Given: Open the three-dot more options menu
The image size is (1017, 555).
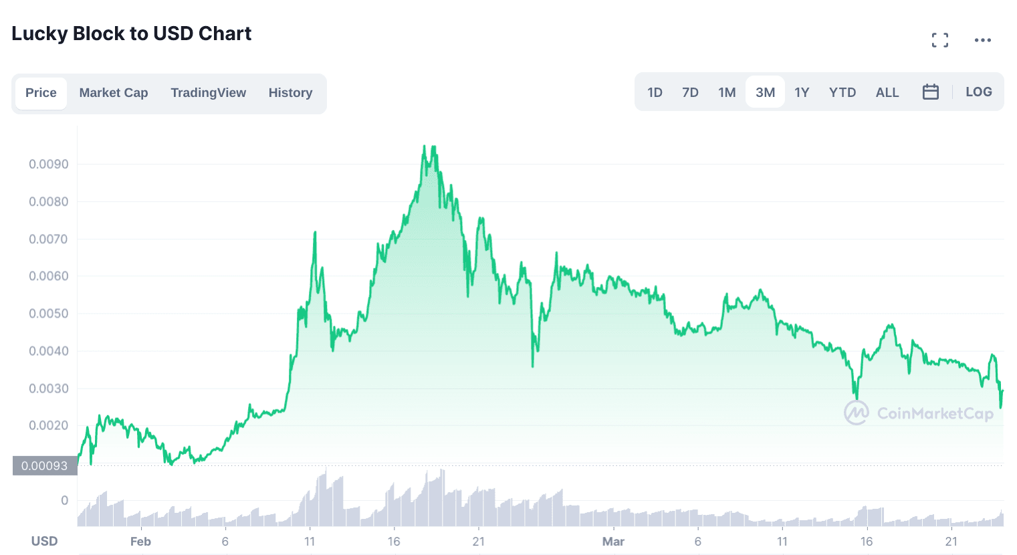Looking at the screenshot, I should click(982, 40).
